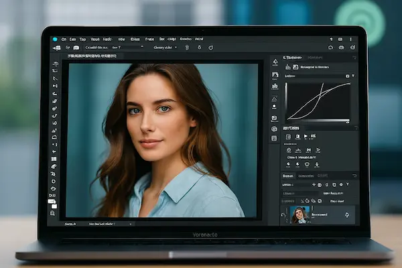The image size is (402, 268).
Task: Click the ellipse icon in the third icon row
Action: 307,164
